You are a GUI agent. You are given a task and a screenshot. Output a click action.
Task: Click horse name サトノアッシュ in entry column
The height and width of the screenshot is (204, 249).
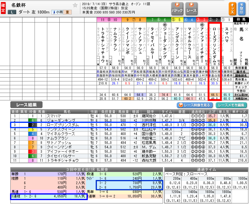[x=140, y=41]
